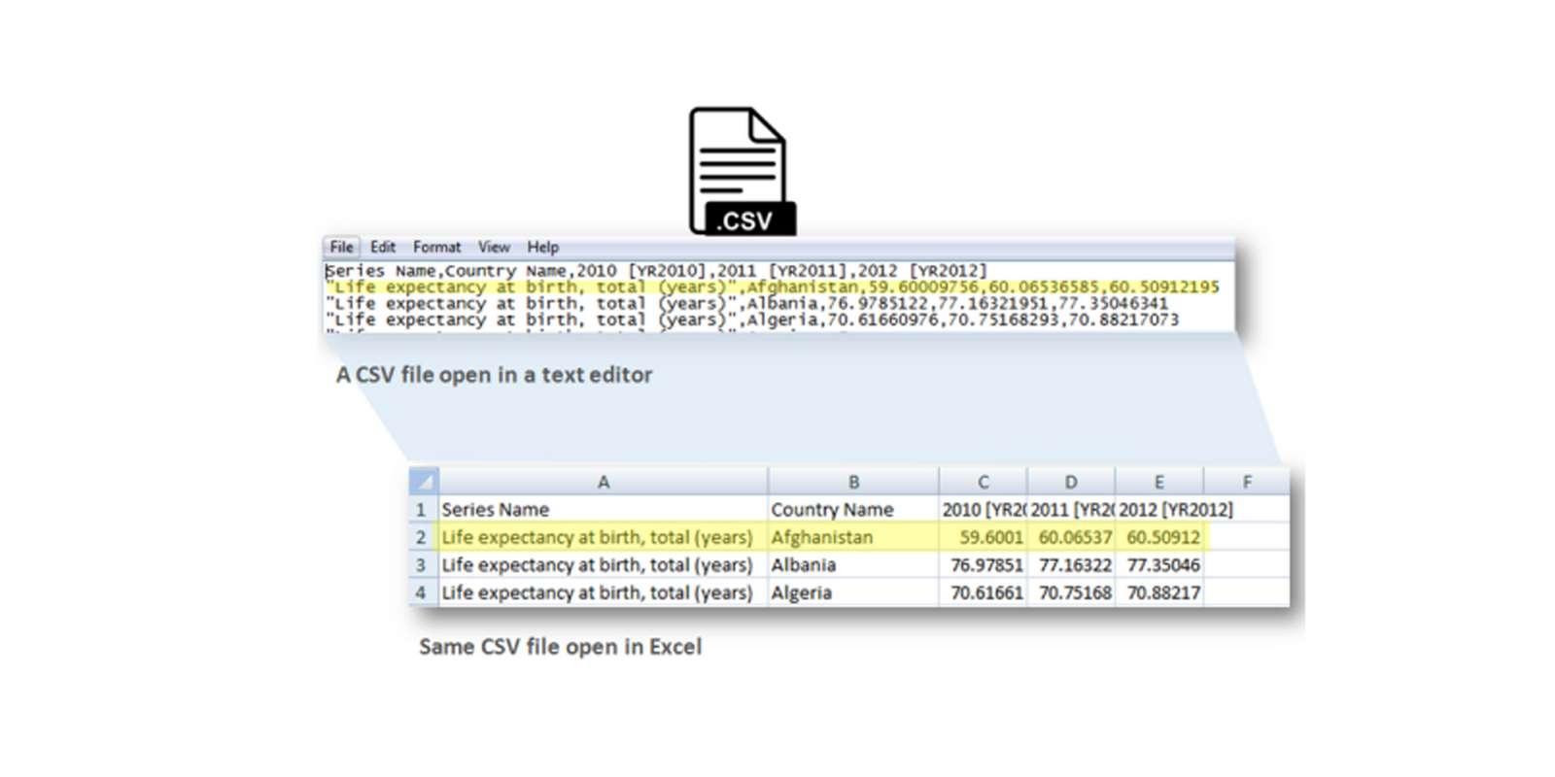Image resolution: width=1555 pixels, height=777 pixels.
Task: Click the Country Name cell
Action: (x=853, y=509)
